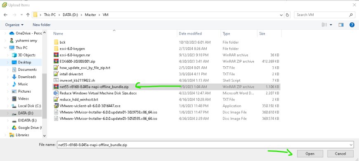
Task: Select the bck folder icon
Action: pyautogui.click(x=56, y=42)
